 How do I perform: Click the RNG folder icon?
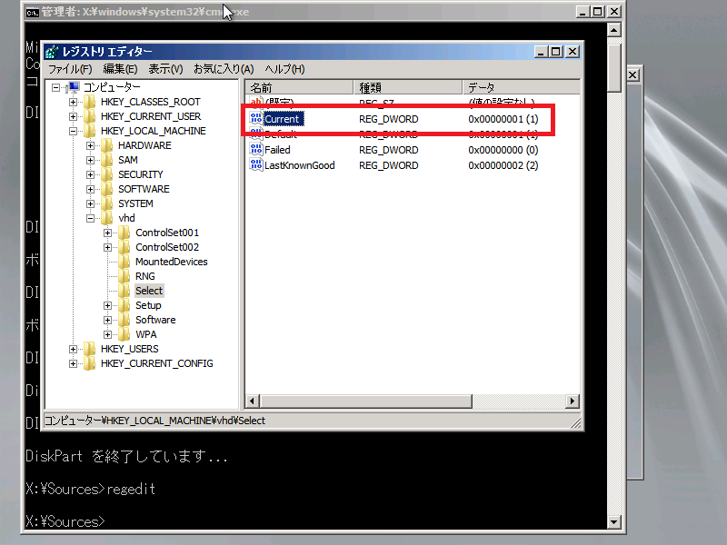click(124, 276)
